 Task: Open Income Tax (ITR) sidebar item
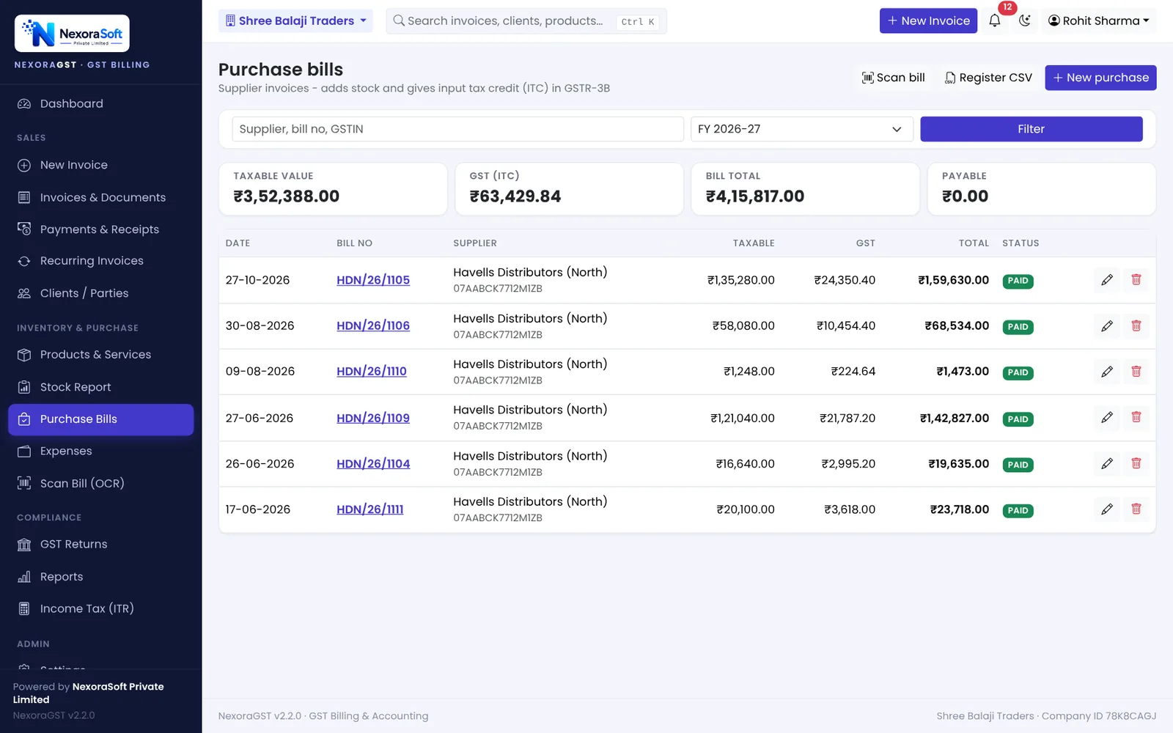click(100, 608)
